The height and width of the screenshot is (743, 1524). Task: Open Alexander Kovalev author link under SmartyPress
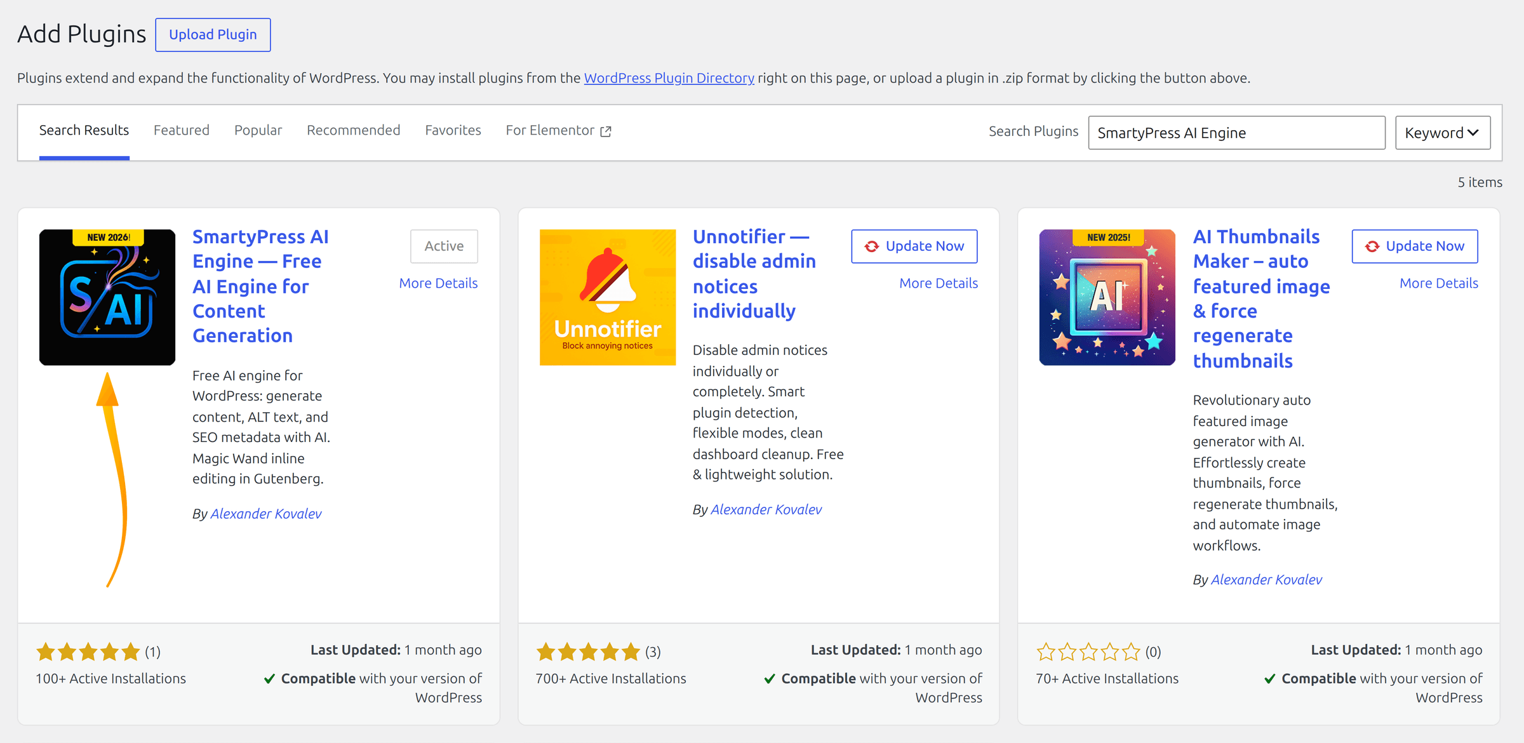(265, 514)
